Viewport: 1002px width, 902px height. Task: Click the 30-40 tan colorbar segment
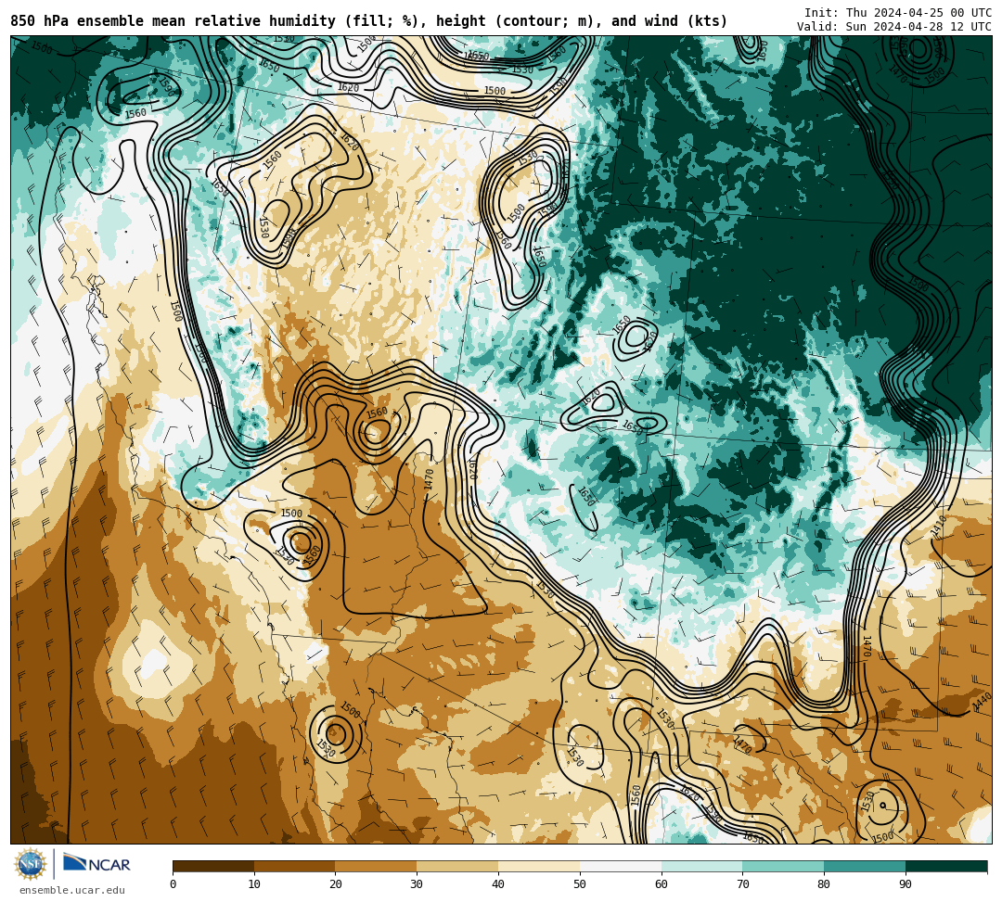coord(457,866)
